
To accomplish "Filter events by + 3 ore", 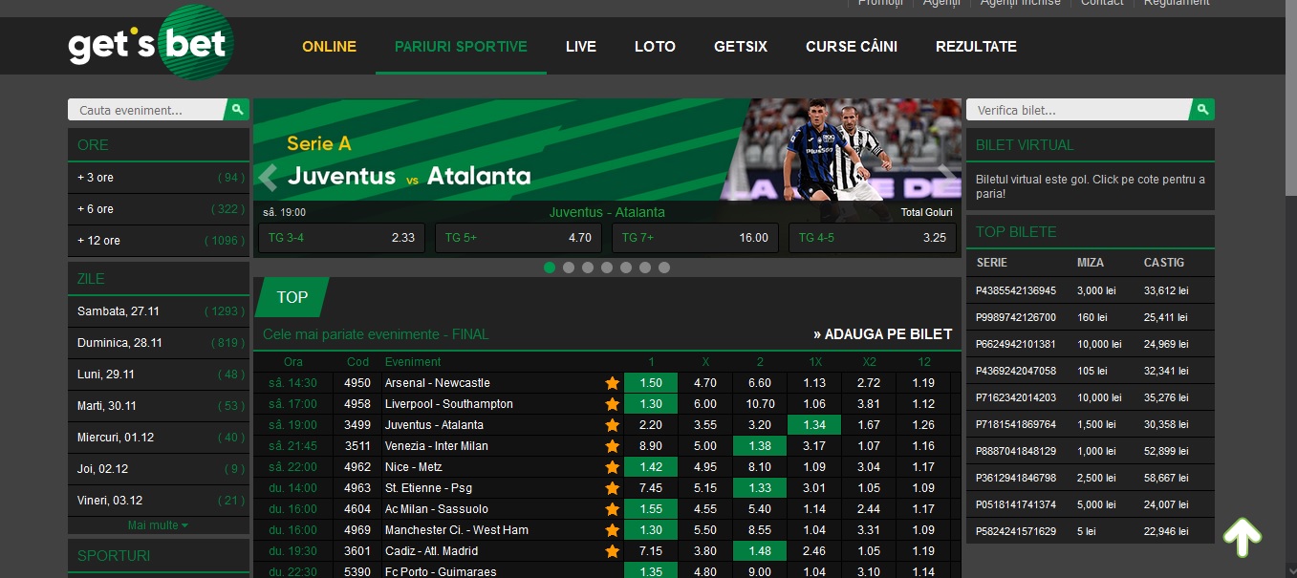I will click(x=159, y=178).
